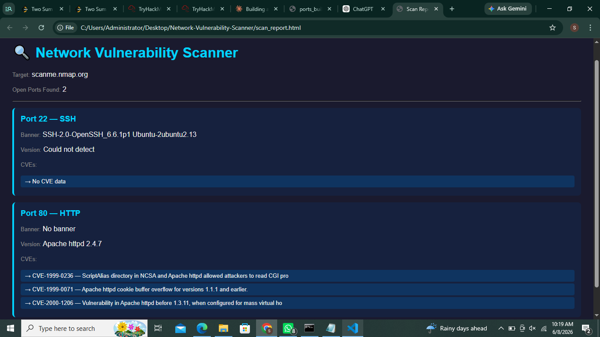Click the Ask Gemini button

click(x=508, y=9)
